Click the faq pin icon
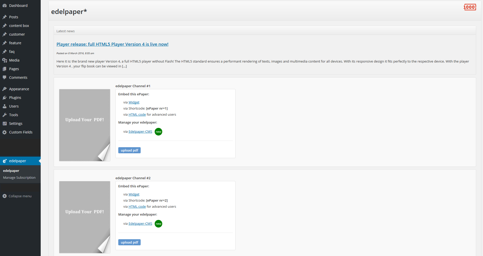Image resolution: width=483 pixels, height=256 pixels. tap(5, 52)
